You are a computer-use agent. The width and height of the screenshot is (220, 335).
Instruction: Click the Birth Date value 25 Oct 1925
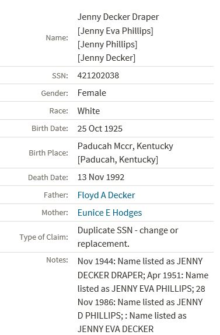pos(100,129)
